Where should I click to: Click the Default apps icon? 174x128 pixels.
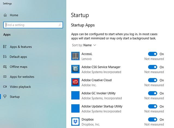click(5, 56)
